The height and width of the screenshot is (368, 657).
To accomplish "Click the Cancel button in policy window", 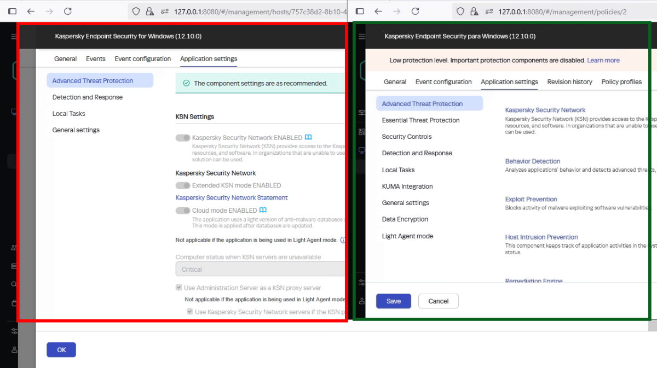I will pos(439,301).
